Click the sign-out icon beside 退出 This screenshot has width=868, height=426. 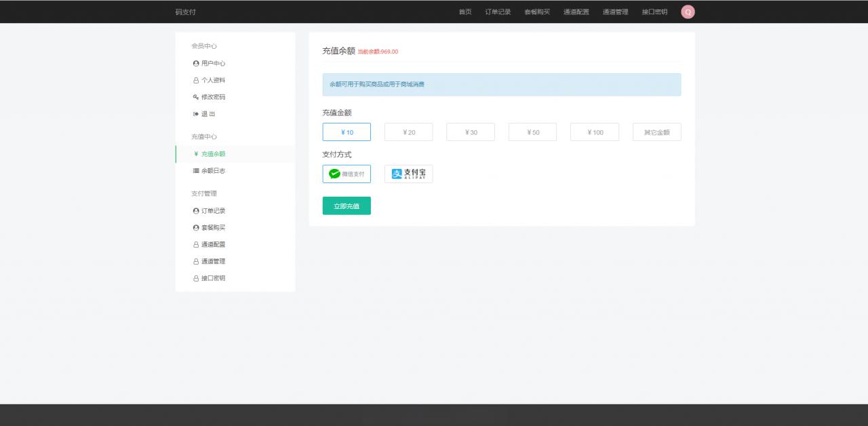(x=196, y=114)
